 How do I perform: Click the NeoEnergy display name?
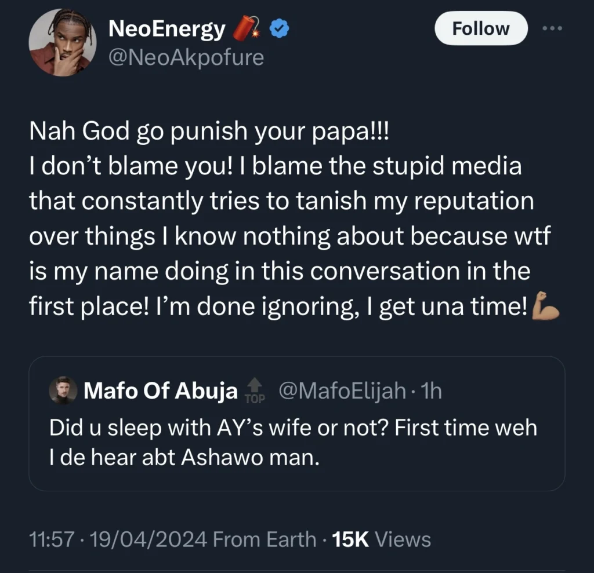pyautogui.click(x=167, y=28)
